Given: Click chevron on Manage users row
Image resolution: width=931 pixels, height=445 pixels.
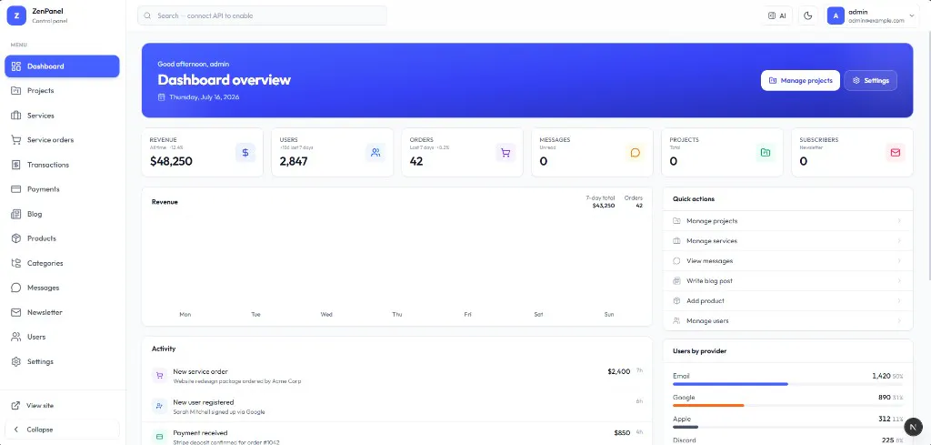Looking at the screenshot, I should pyautogui.click(x=899, y=321).
